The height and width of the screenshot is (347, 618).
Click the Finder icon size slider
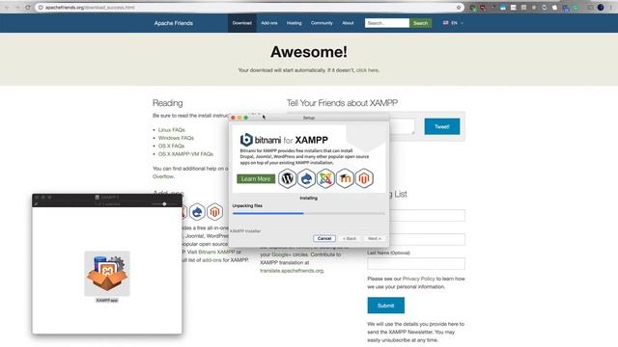164,203
